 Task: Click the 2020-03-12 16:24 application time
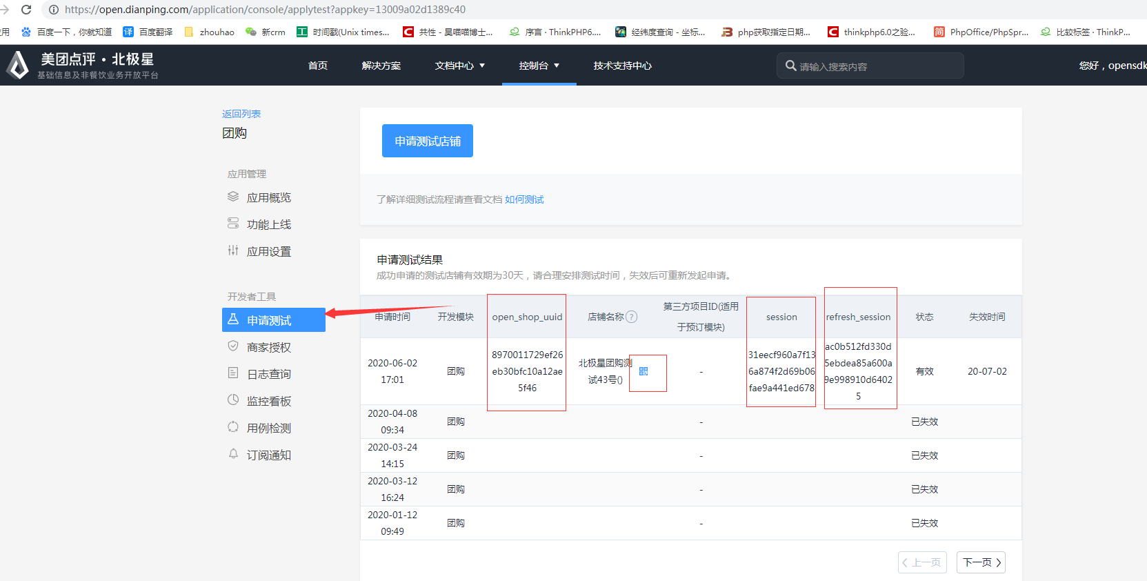click(392, 489)
